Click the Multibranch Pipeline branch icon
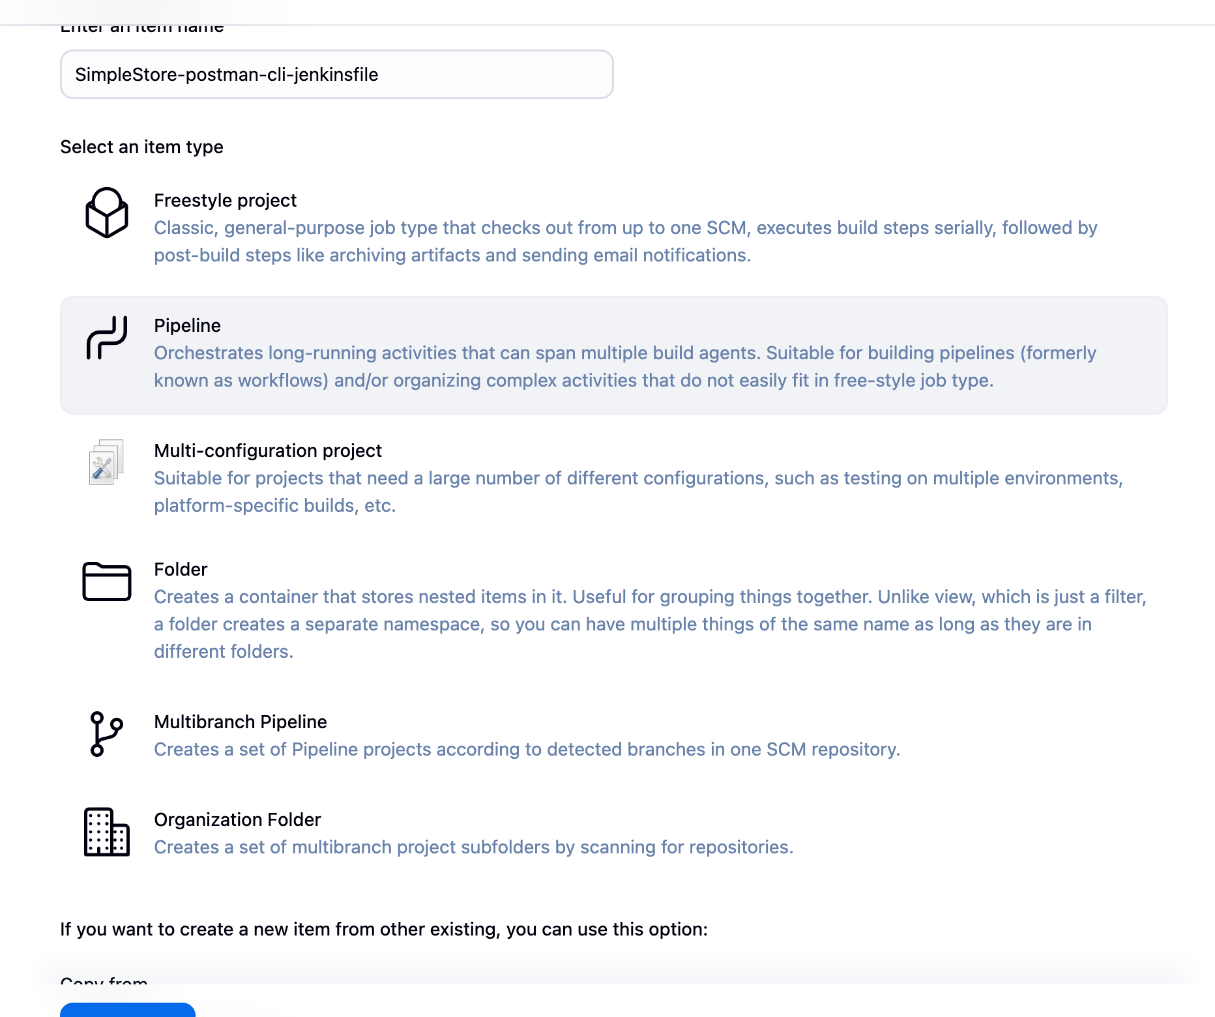This screenshot has width=1215, height=1017. pos(106,734)
